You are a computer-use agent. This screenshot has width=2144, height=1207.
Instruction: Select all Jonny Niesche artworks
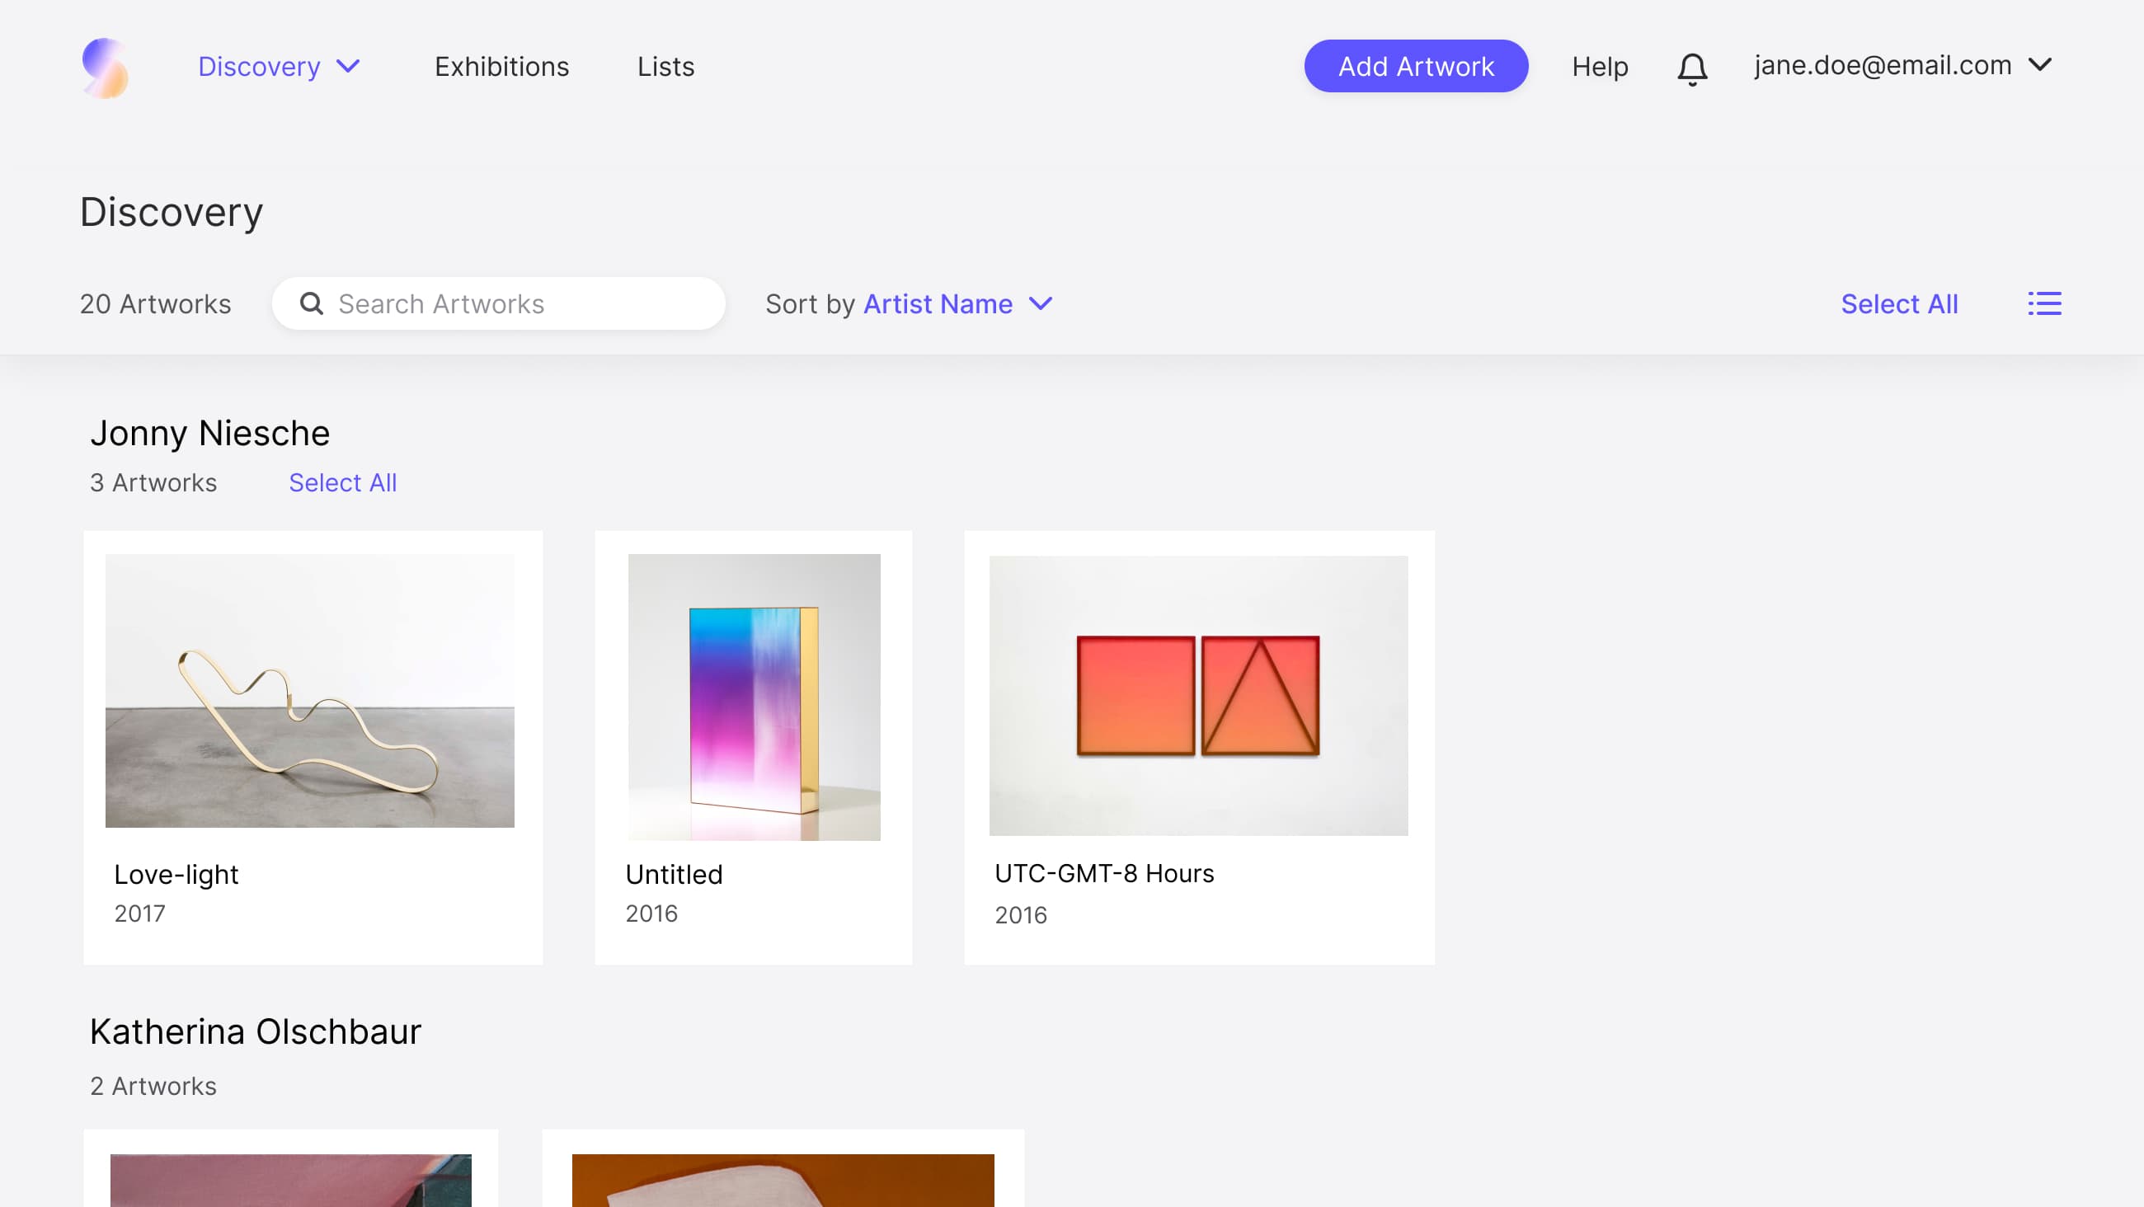click(343, 483)
